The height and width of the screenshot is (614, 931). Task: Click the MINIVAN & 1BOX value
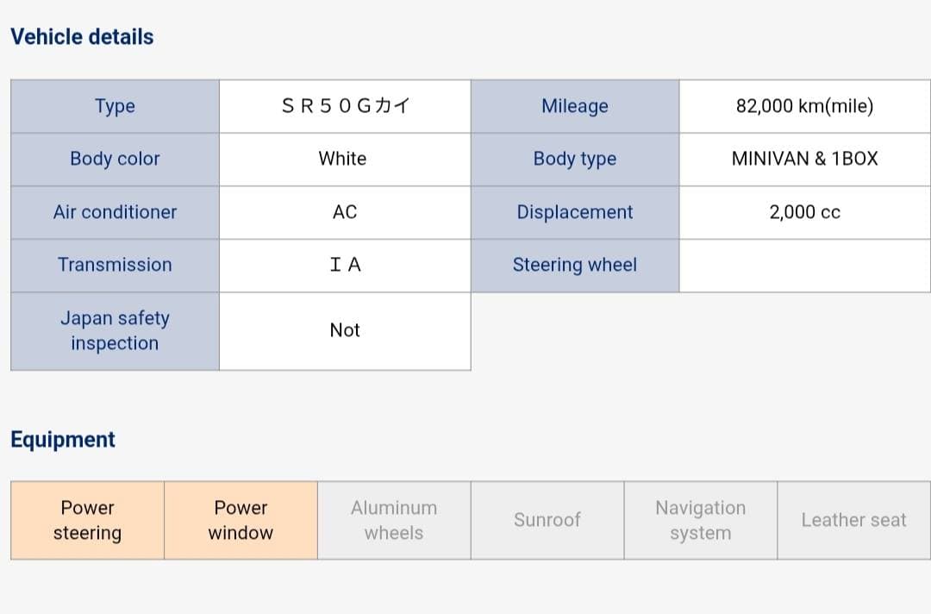804,159
